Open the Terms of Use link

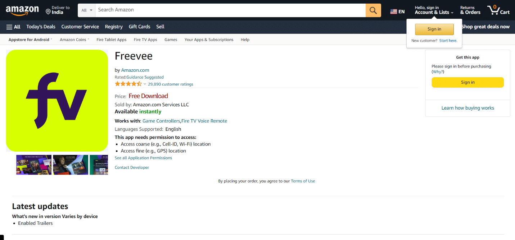click(303, 181)
